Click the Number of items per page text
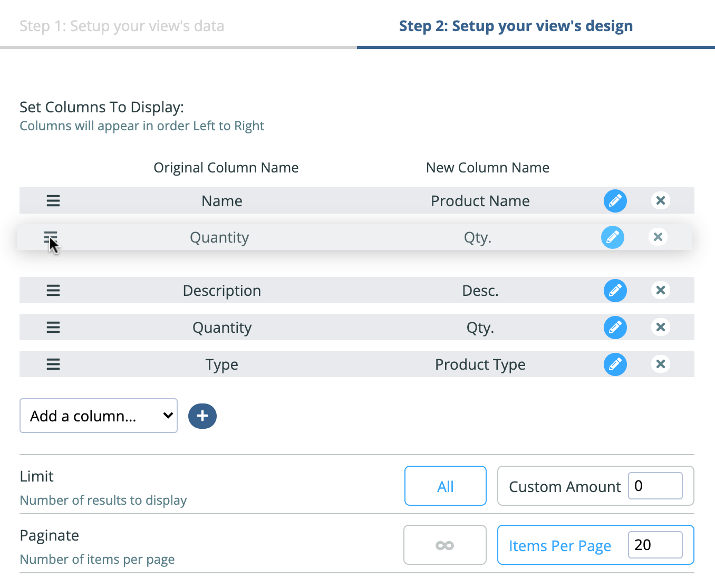 [97, 559]
